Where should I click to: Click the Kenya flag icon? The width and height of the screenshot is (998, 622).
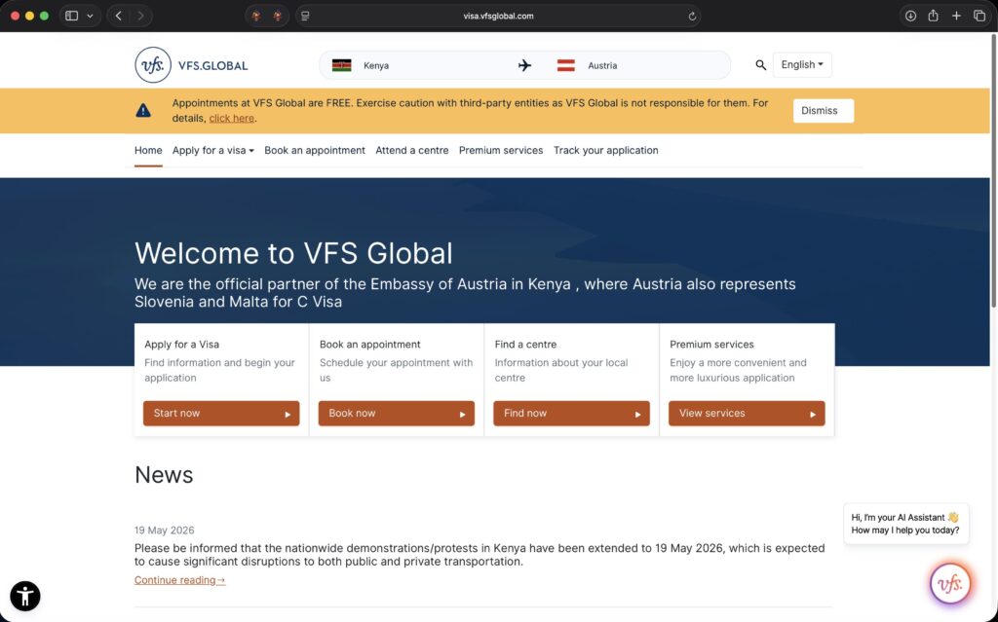(x=342, y=65)
